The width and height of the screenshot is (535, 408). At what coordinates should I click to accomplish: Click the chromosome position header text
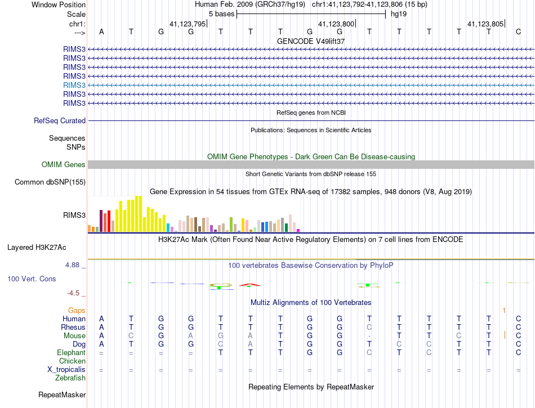point(369,5)
